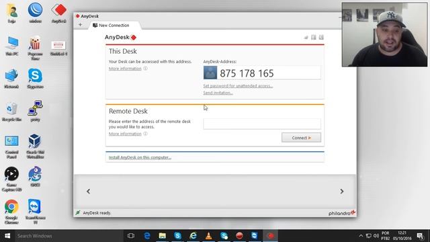
Task: Open the Control Panel desktop icon
Action: (x=11, y=147)
